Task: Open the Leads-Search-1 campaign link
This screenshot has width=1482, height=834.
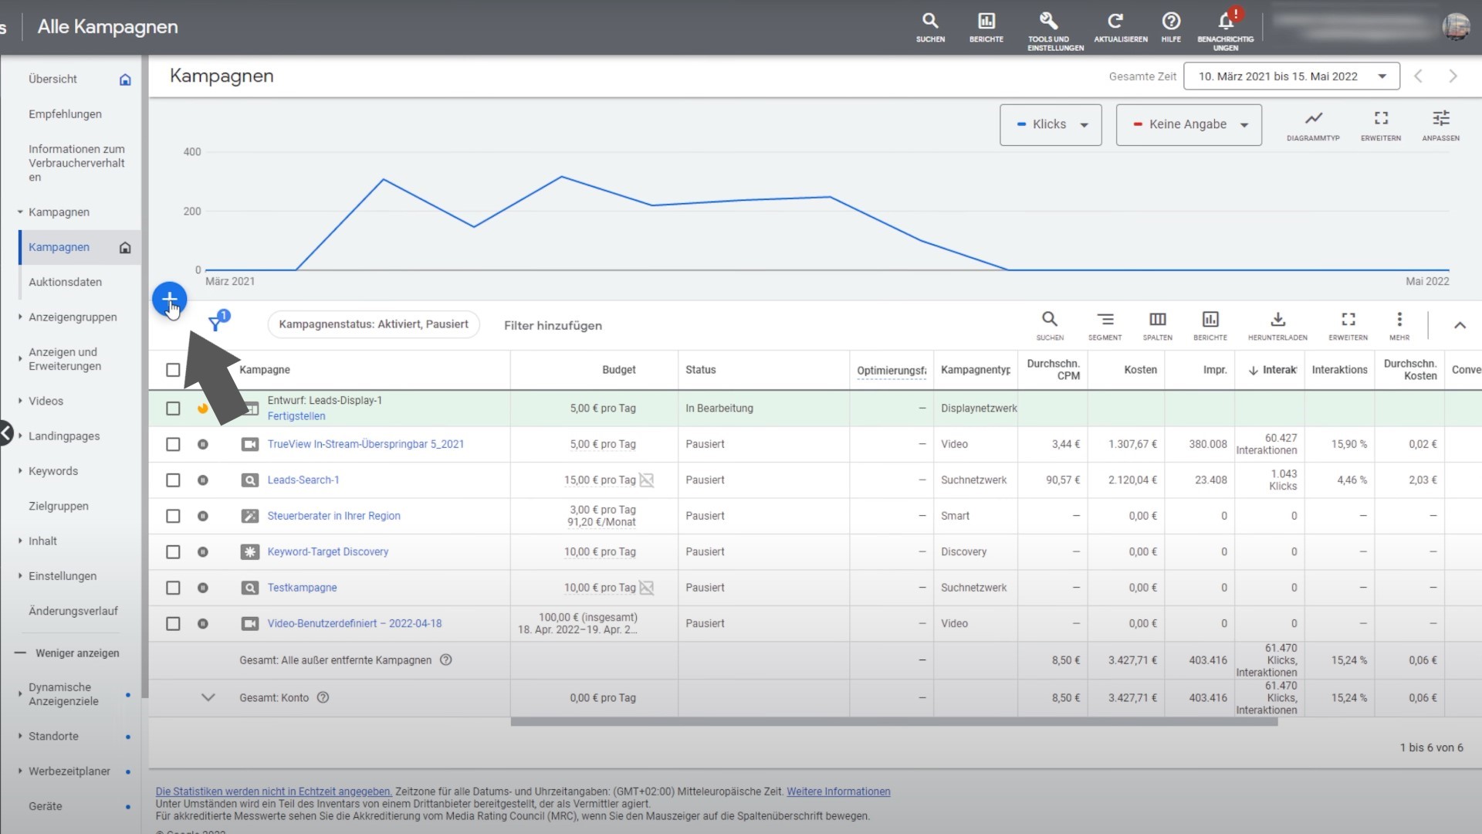Action: click(303, 480)
